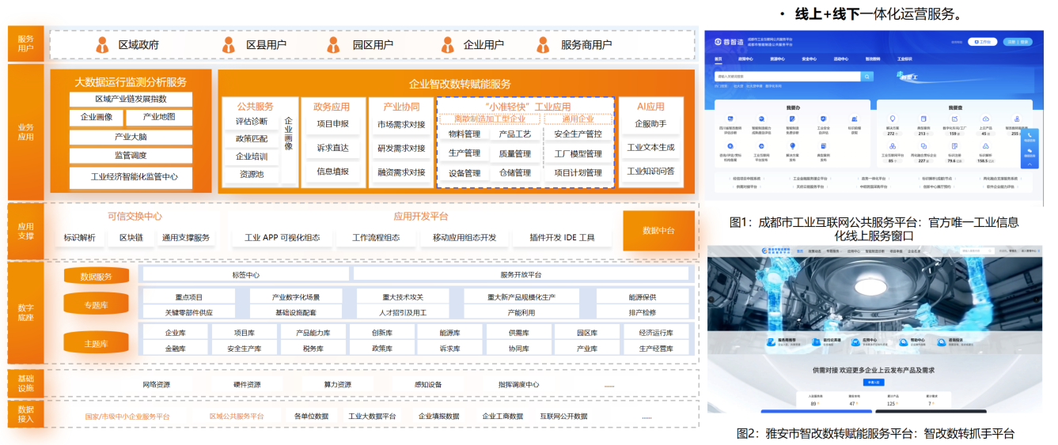Select the orange 数据中台 block
Viewport: 1058px width, 445px height.
pos(658,231)
